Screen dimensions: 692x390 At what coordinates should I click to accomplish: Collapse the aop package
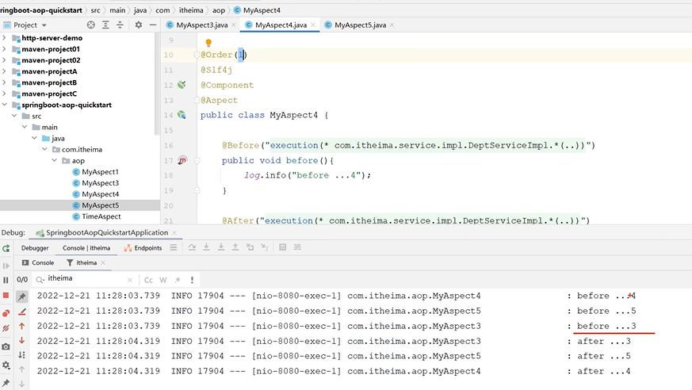54,160
